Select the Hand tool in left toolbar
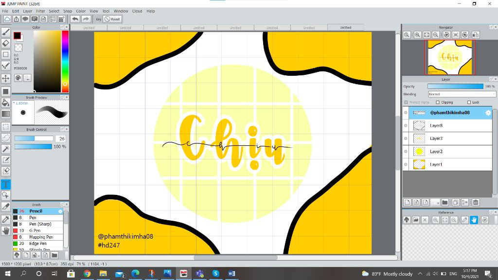This screenshot has height=280, width=498. tap(6, 231)
